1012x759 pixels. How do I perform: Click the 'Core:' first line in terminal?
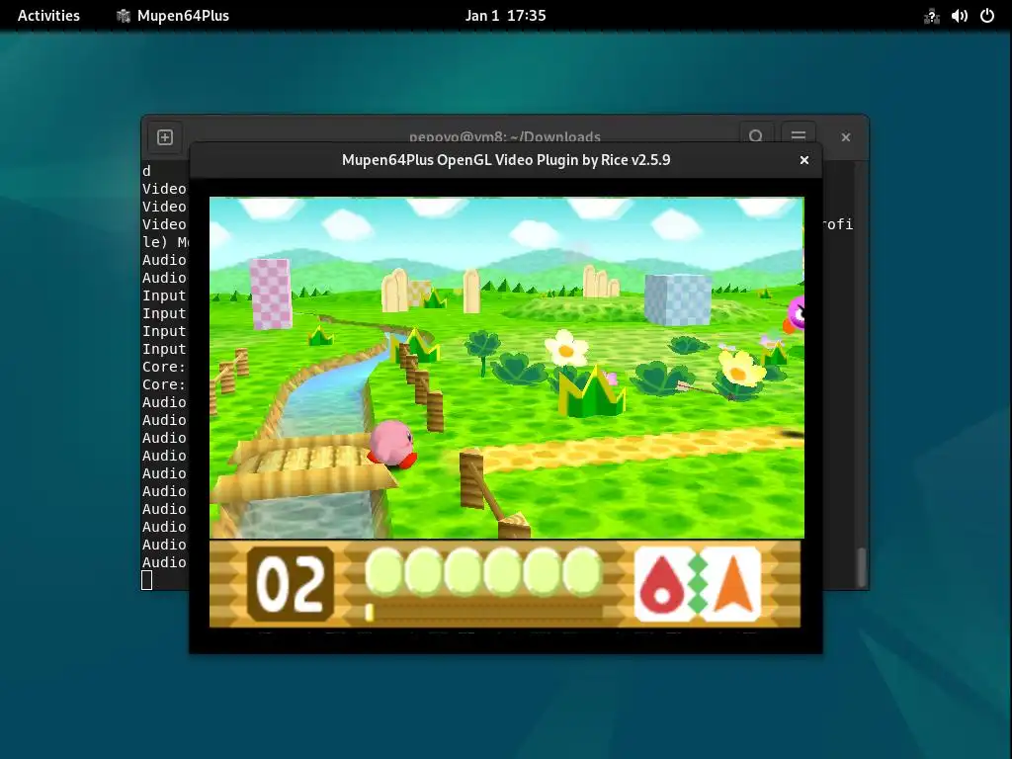point(164,367)
